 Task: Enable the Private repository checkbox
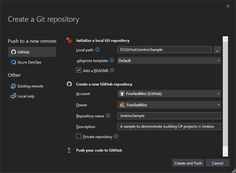79,136
